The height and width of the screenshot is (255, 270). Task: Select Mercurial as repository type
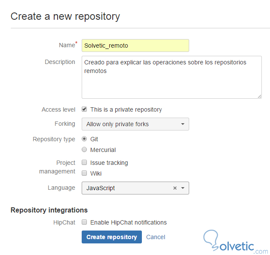84,150
